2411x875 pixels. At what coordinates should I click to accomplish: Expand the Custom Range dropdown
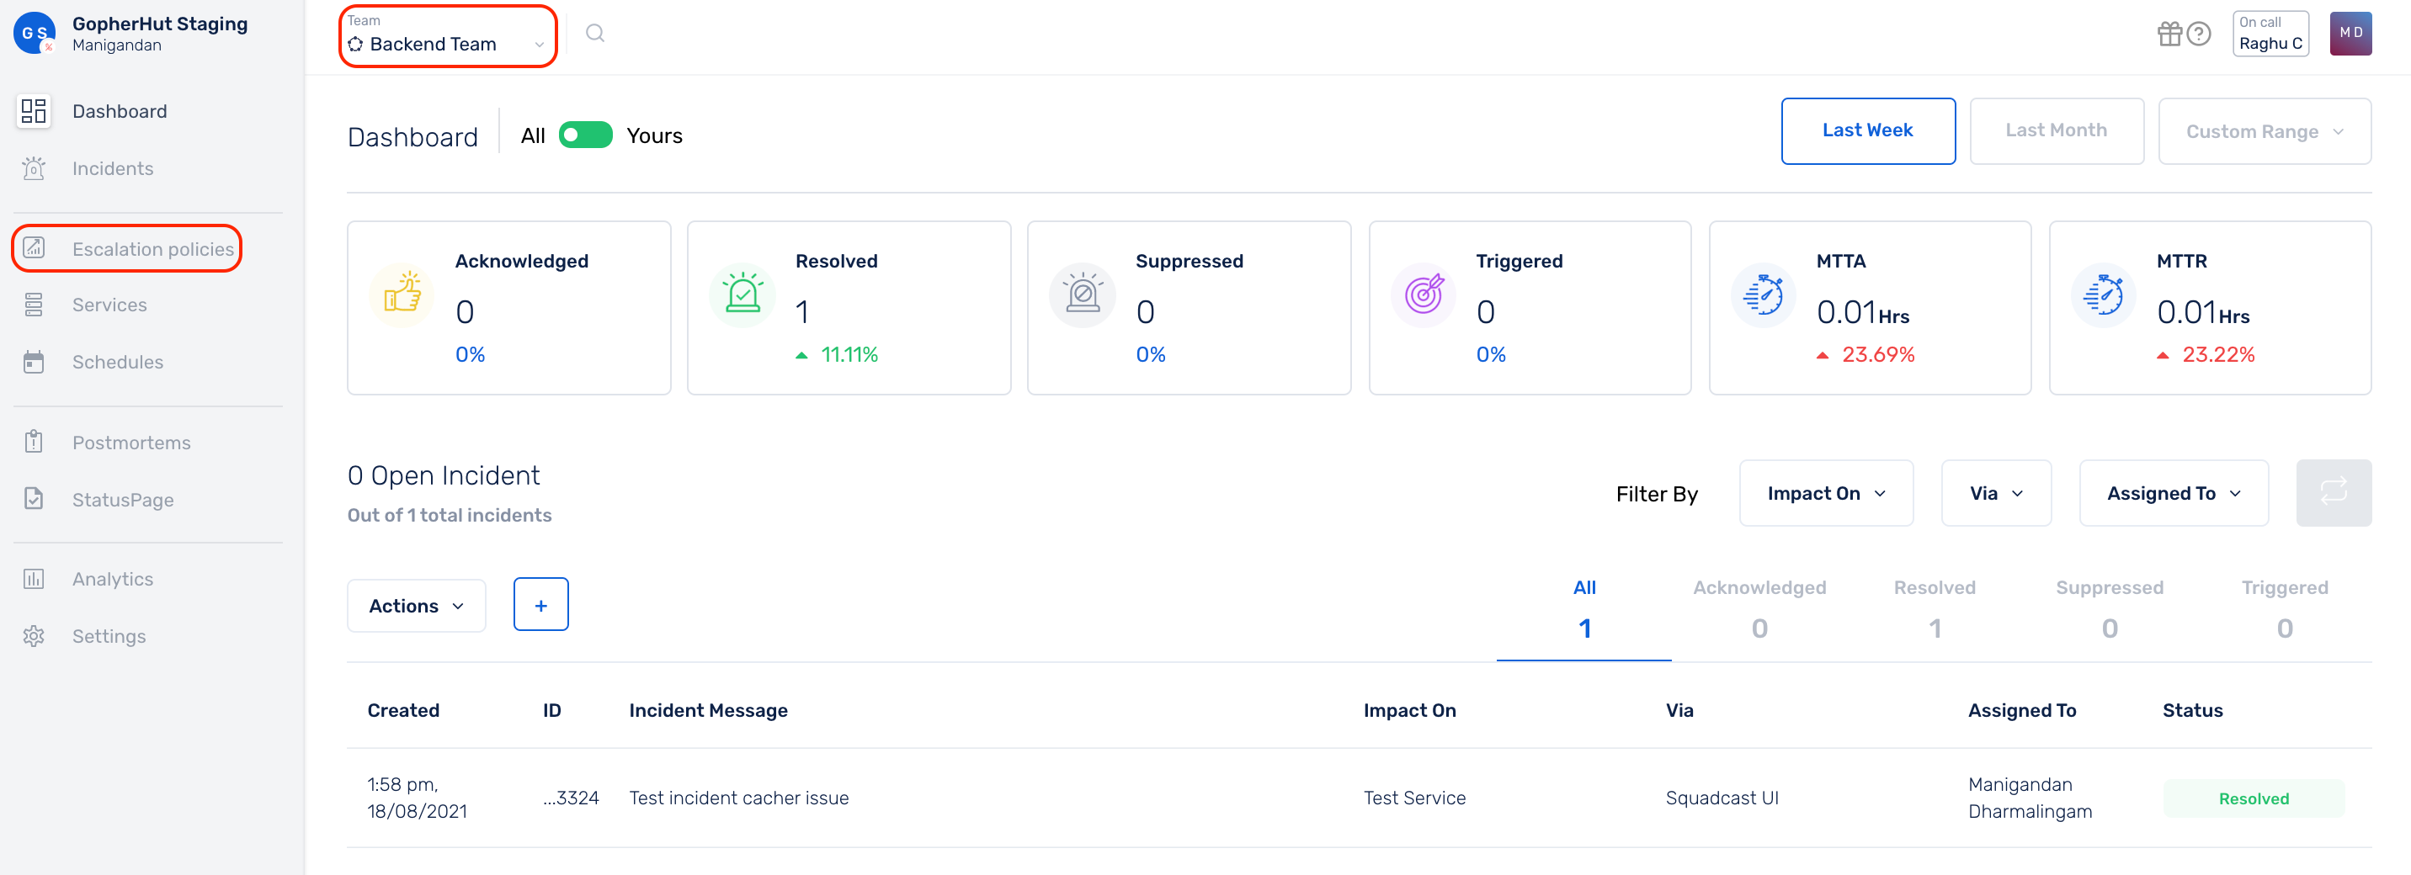point(2263,131)
